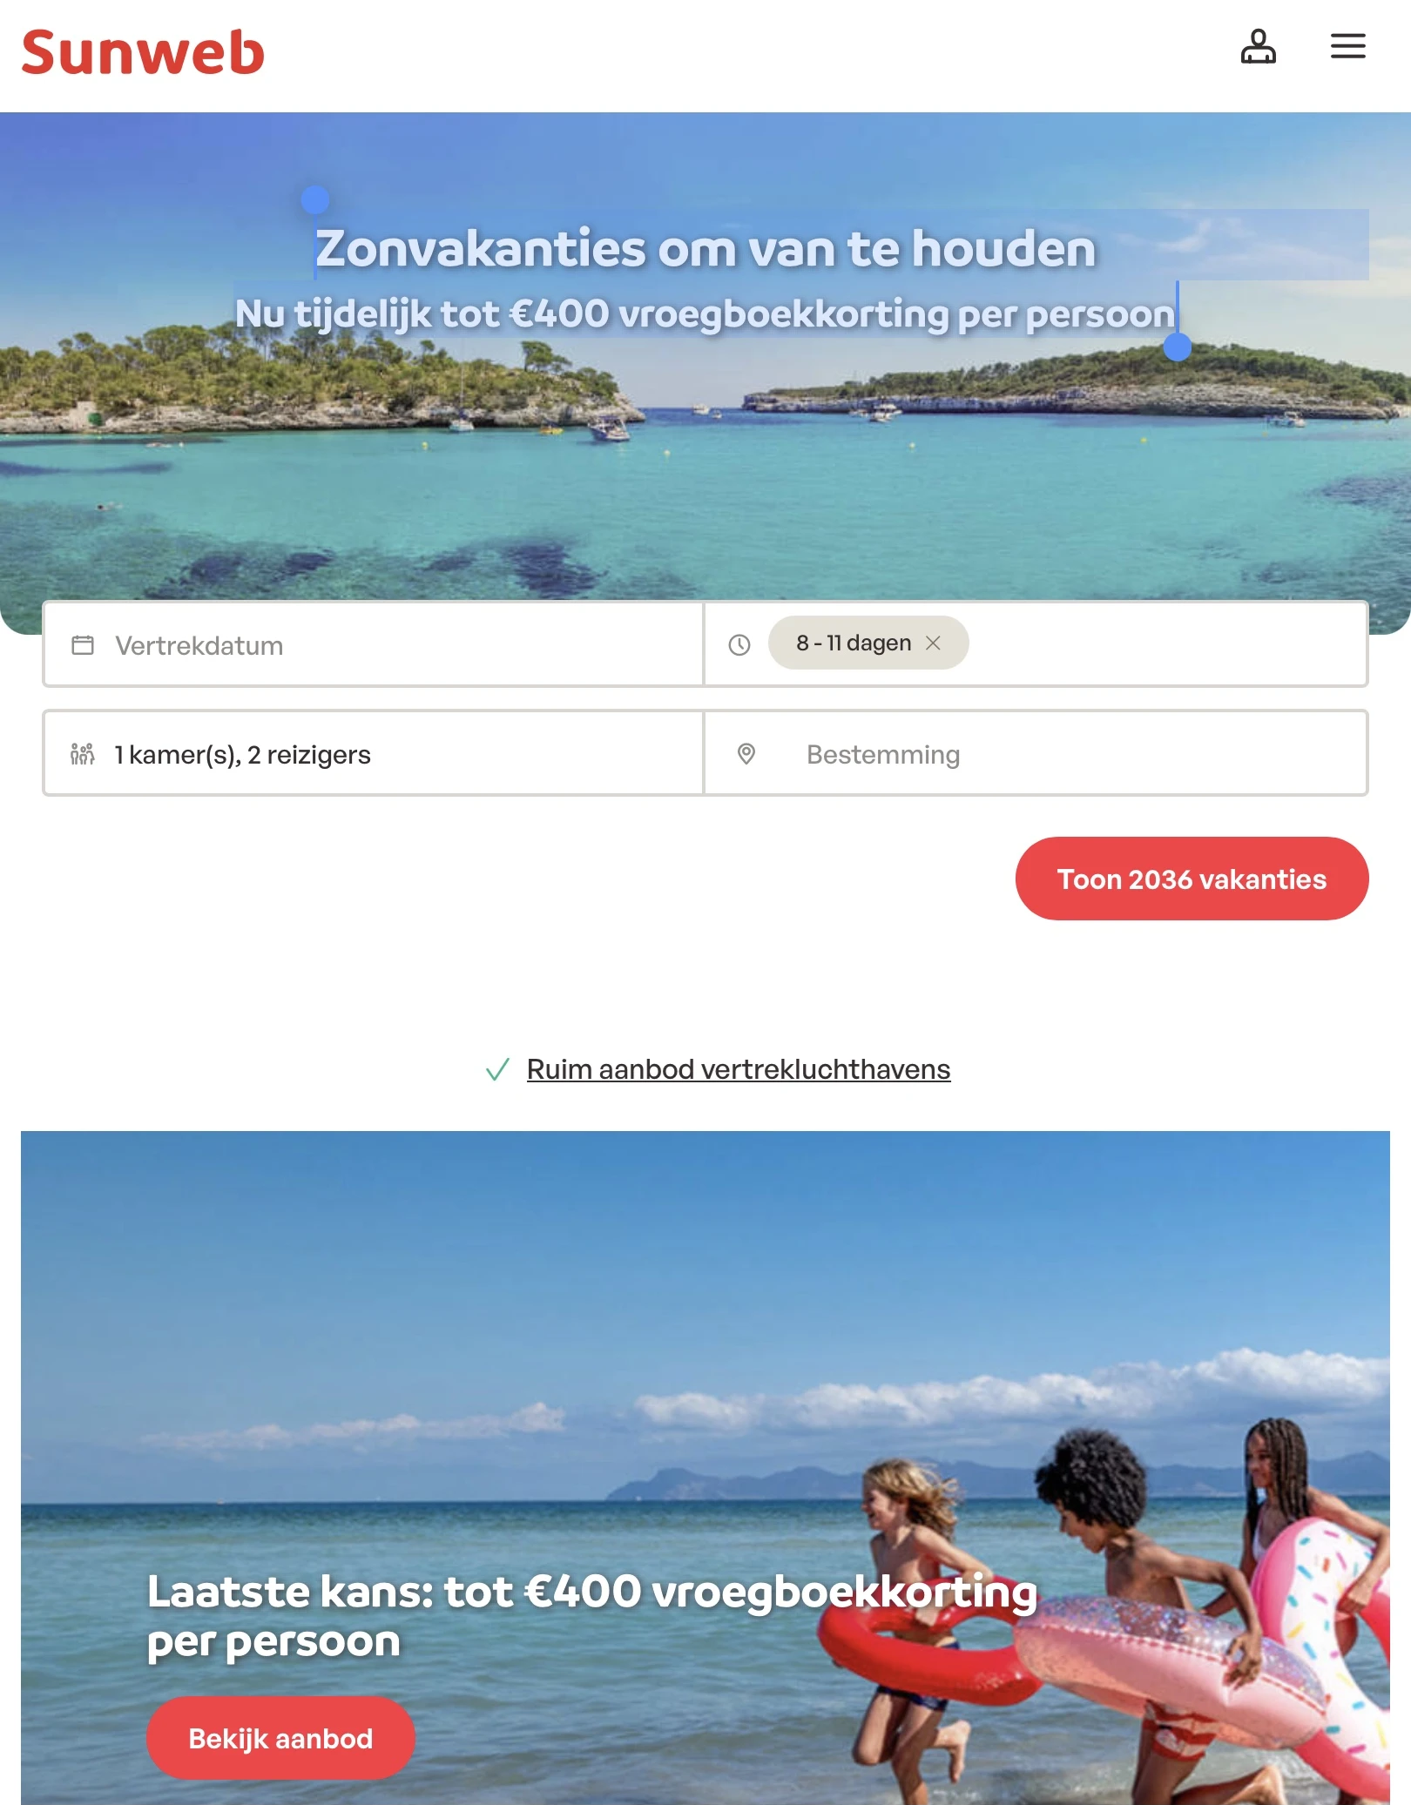This screenshot has height=1805, width=1411.
Task: Click the clock icon beside duration
Action: [x=739, y=645]
